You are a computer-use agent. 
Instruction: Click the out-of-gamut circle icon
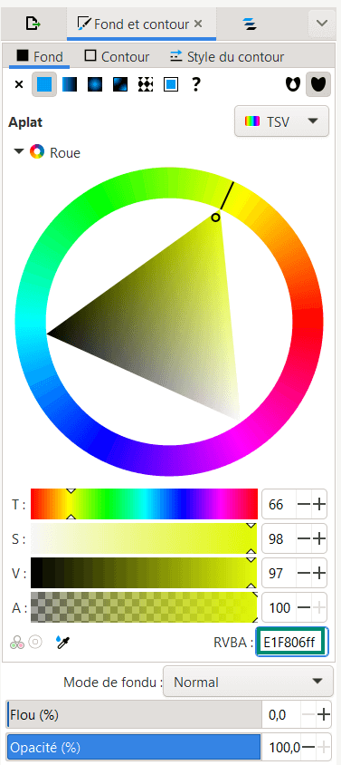(35, 642)
